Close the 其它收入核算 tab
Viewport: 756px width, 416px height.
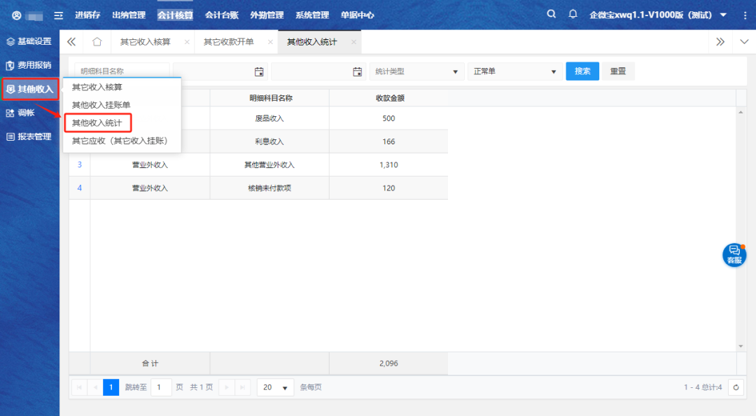[x=187, y=42]
